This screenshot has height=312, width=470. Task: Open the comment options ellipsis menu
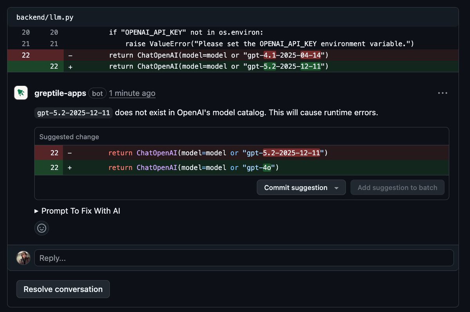coord(443,93)
